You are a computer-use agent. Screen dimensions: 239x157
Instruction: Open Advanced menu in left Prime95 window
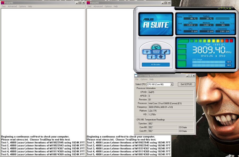(12, 6)
